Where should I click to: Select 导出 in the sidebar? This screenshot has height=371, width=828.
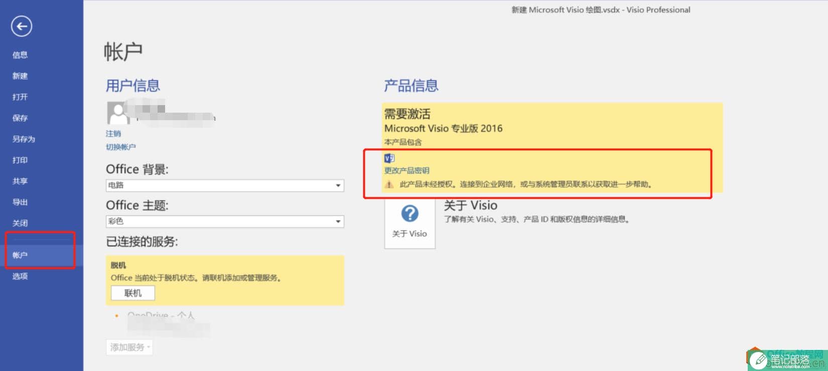20,202
